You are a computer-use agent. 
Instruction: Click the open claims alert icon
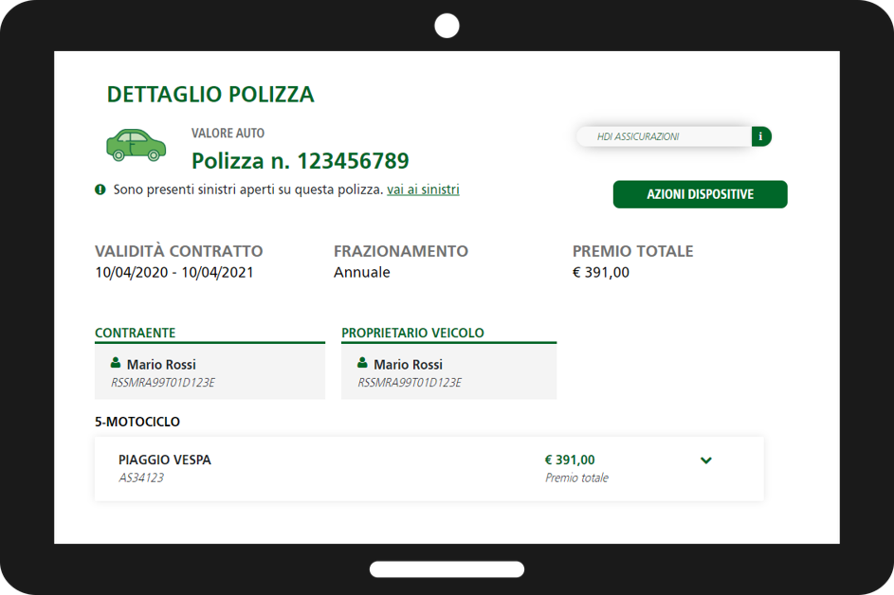[x=100, y=189]
